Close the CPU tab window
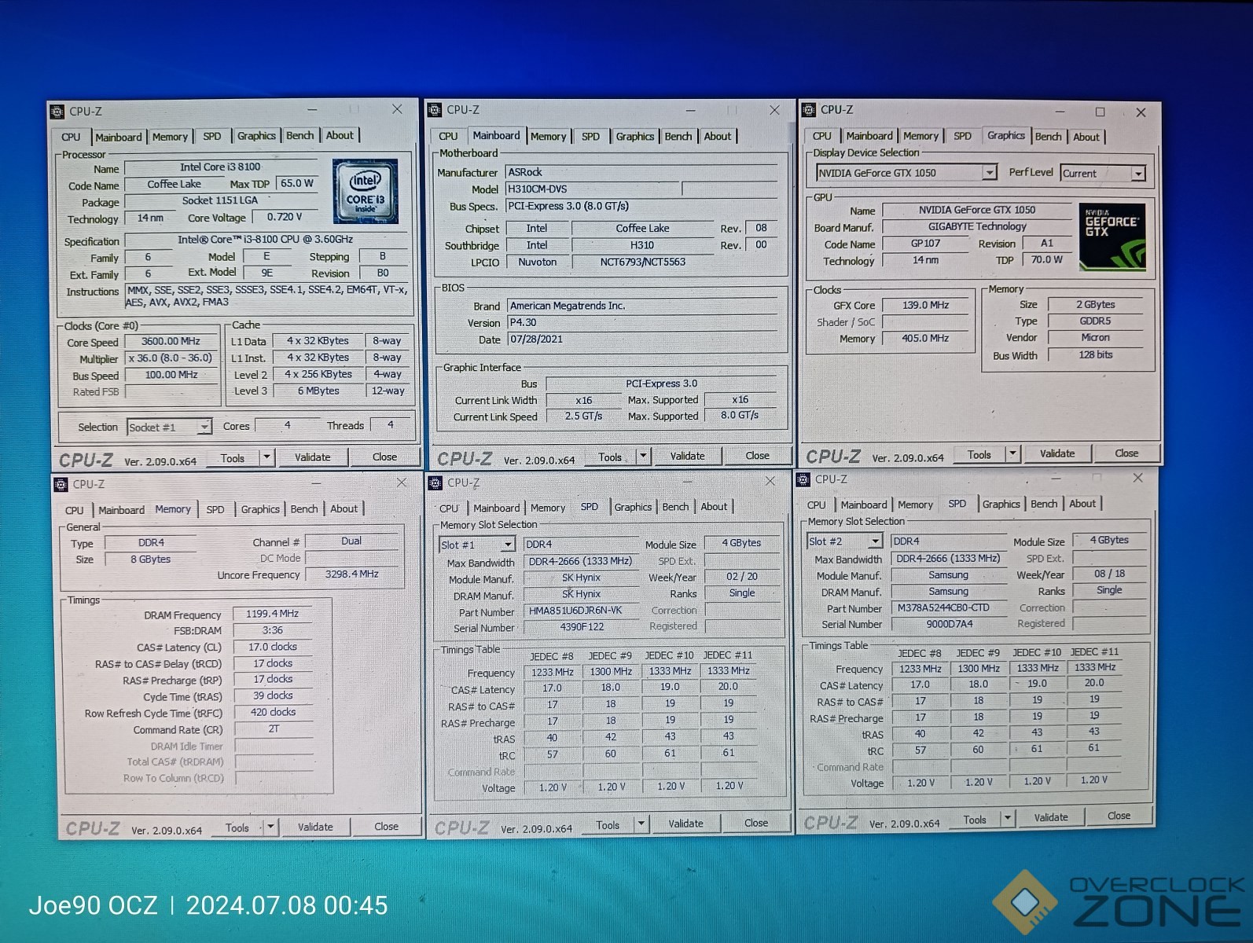The height and width of the screenshot is (943, 1253). point(397,109)
